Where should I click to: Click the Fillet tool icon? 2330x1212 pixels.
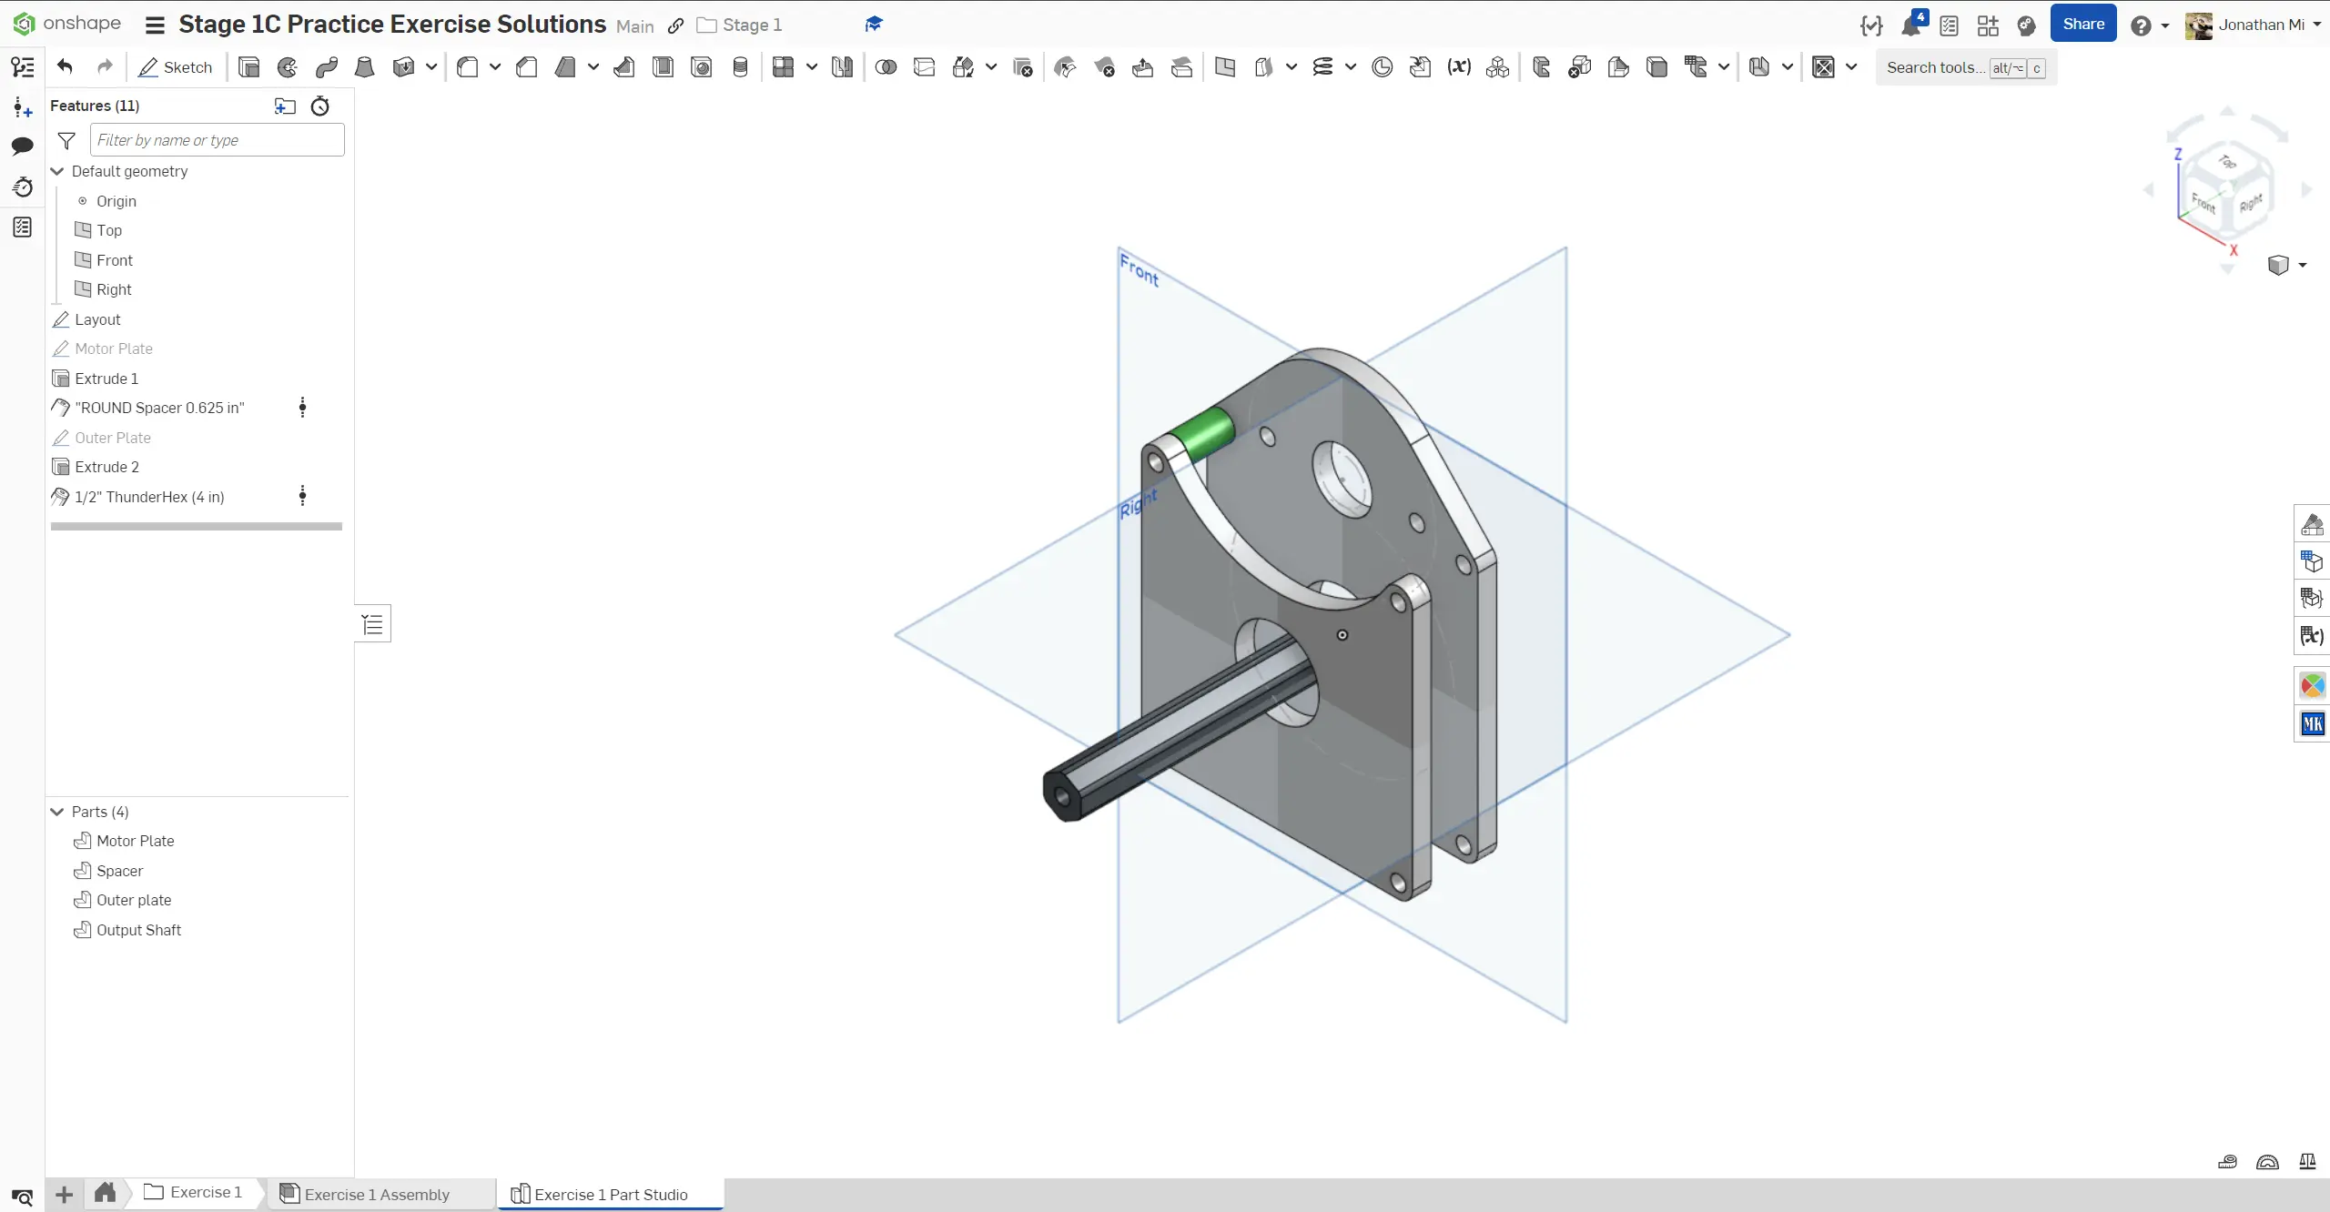[x=468, y=67]
